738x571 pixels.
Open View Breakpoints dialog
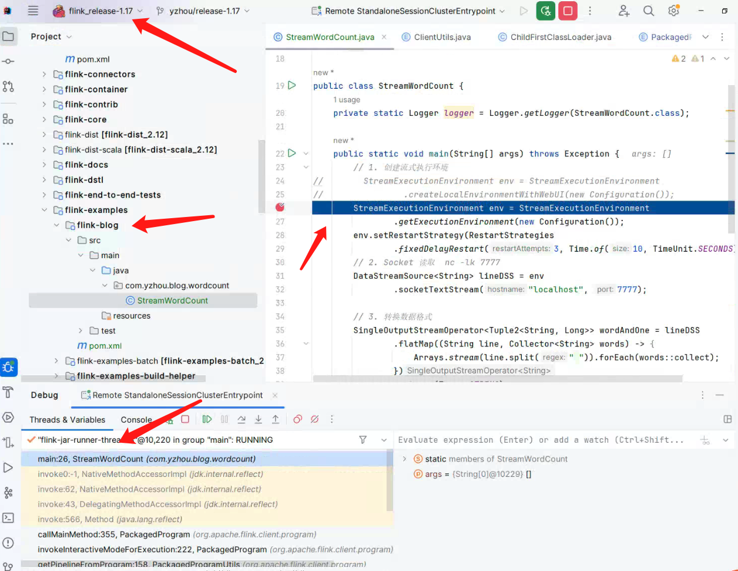click(x=297, y=419)
